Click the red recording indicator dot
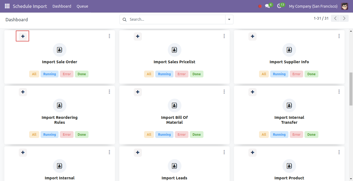 pos(260,6)
